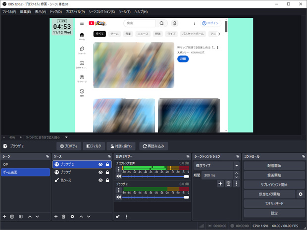Open 輝度ワイプ transition dropdown
307x230 pixels.
216,166
